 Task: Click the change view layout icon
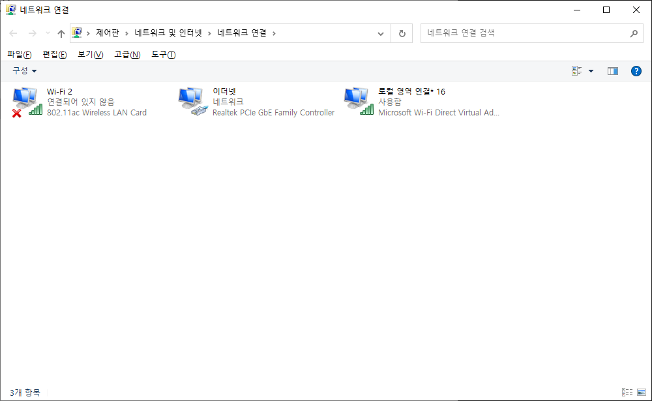pos(576,71)
